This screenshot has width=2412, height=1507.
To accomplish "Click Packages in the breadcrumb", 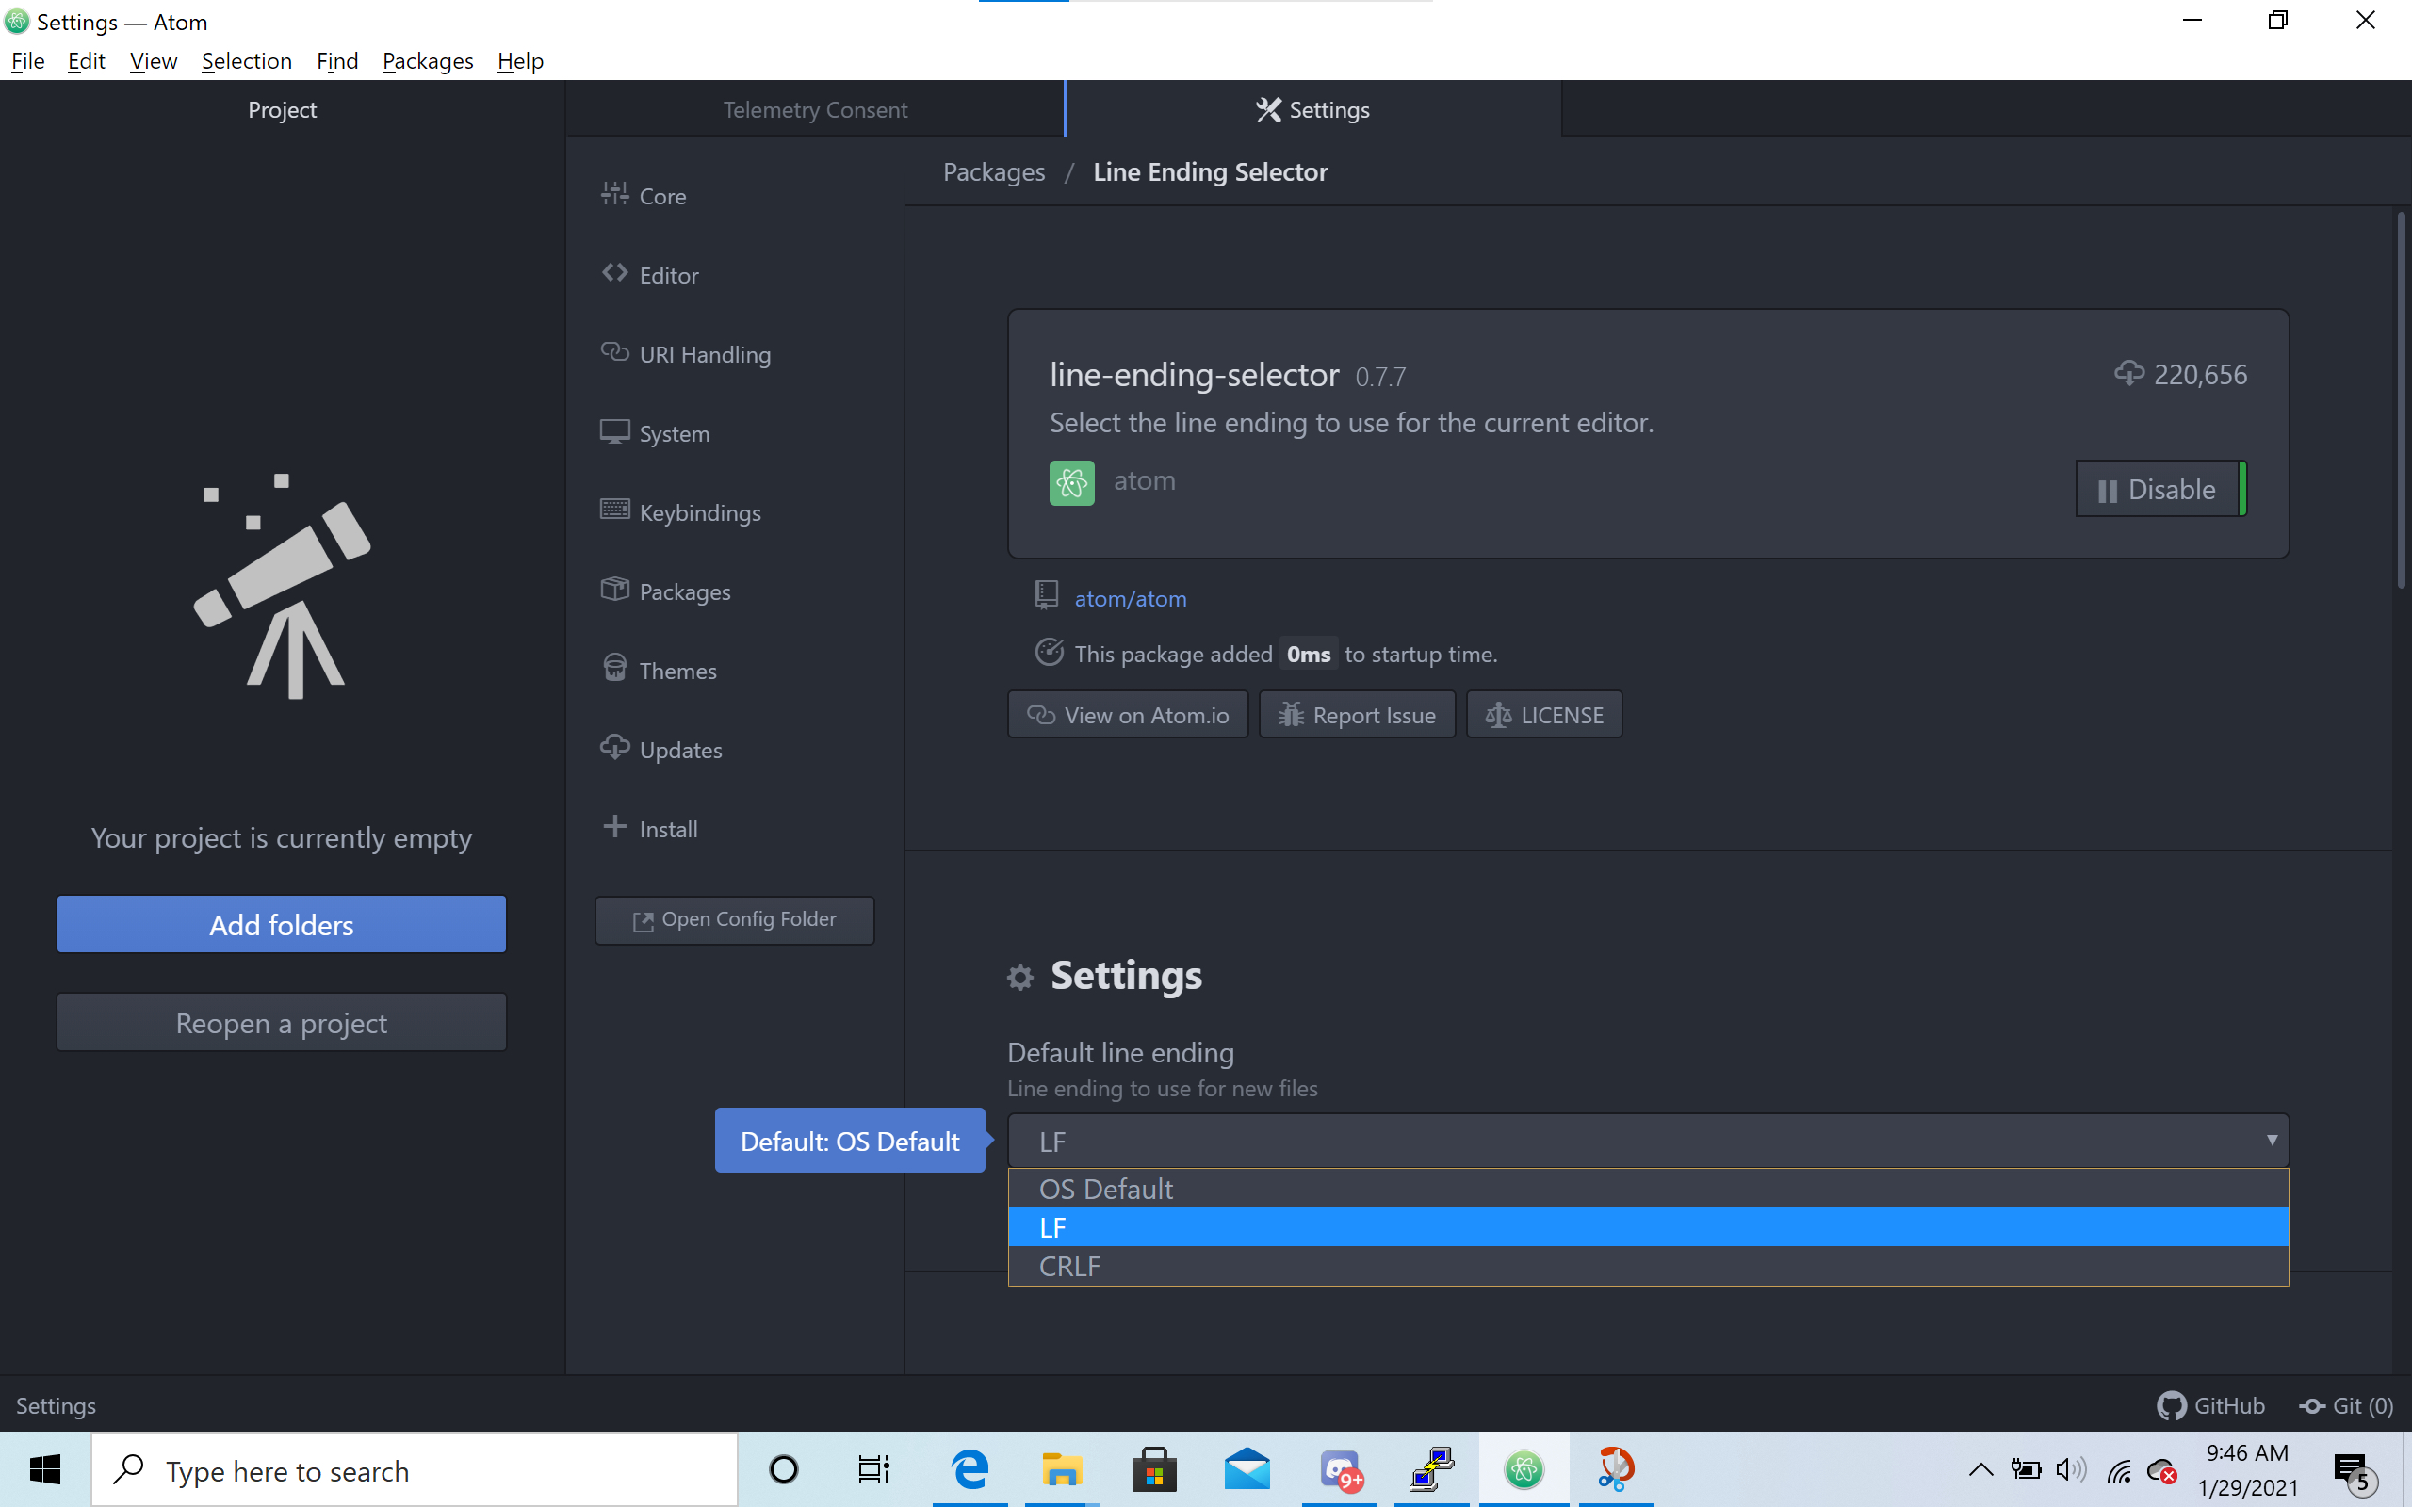I will click(994, 171).
